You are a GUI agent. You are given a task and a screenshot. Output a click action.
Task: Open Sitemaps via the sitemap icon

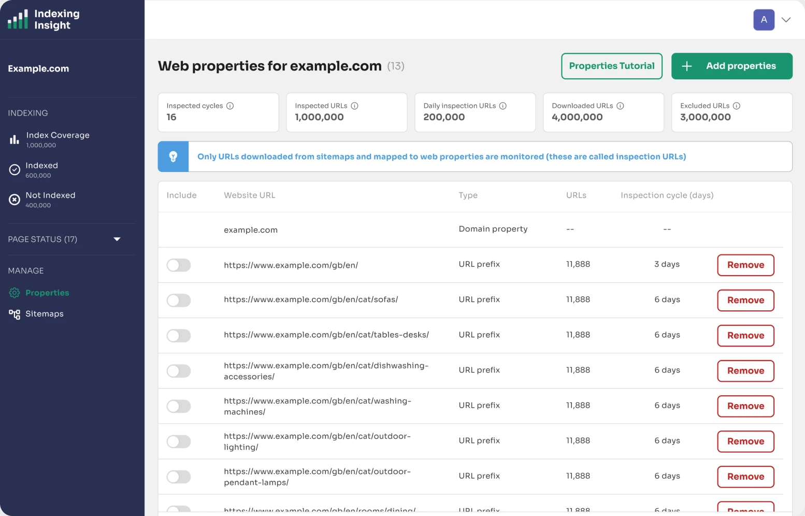coord(14,314)
